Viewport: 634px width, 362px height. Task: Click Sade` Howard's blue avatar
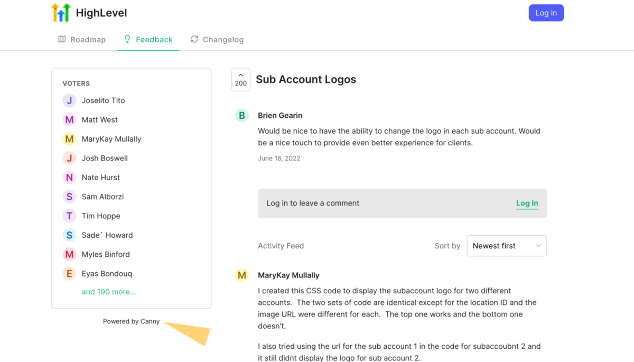click(69, 235)
